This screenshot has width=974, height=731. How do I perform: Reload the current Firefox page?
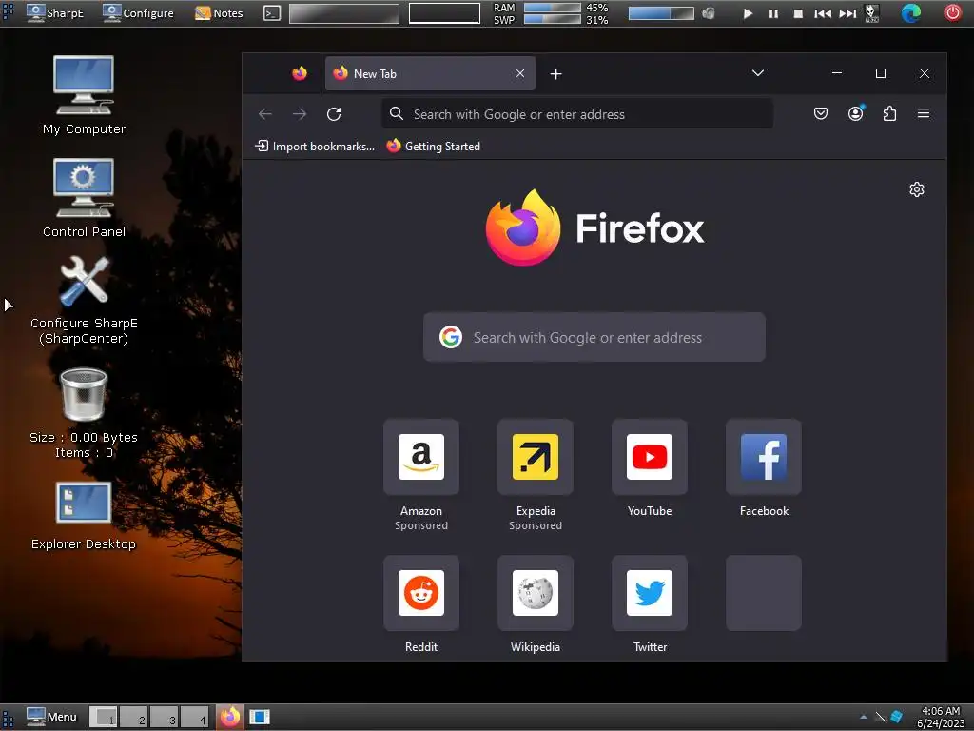click(x=334, y=114)
